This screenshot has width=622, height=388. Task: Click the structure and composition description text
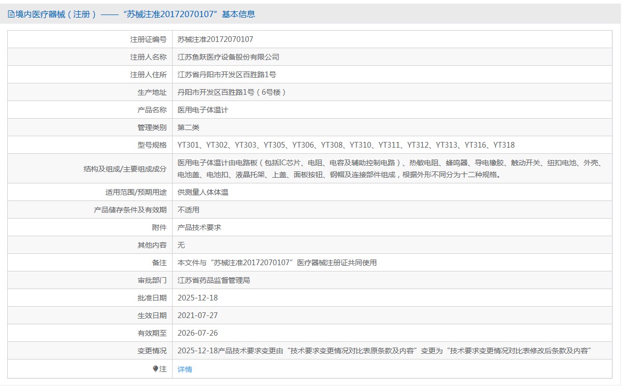tap(389, 168)
